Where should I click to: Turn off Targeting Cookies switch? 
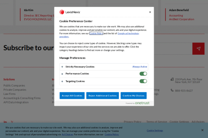click(x=143, y=81)
